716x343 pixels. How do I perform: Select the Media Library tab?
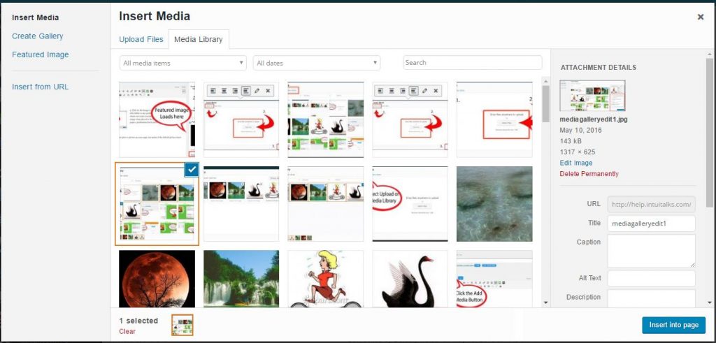[x=199, y=39]
